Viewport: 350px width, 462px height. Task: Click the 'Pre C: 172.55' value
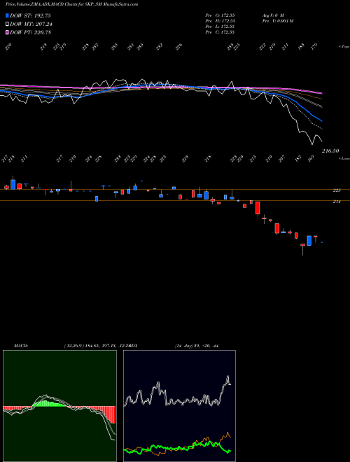220,32
